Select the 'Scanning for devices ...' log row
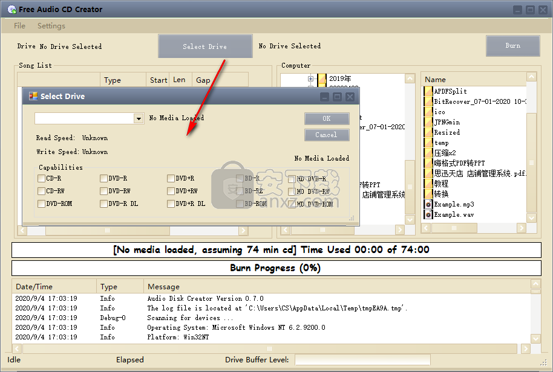 (271, 318)
